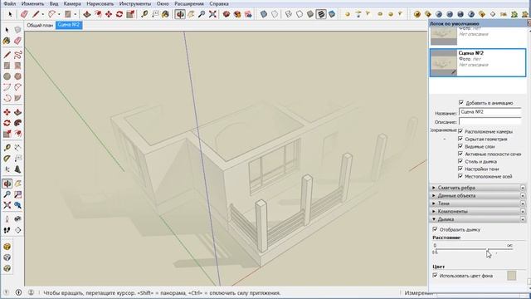The width and height of the screenshot is (531, 299).
Task: Expand the 'Тени' panel
Action: 478,203
